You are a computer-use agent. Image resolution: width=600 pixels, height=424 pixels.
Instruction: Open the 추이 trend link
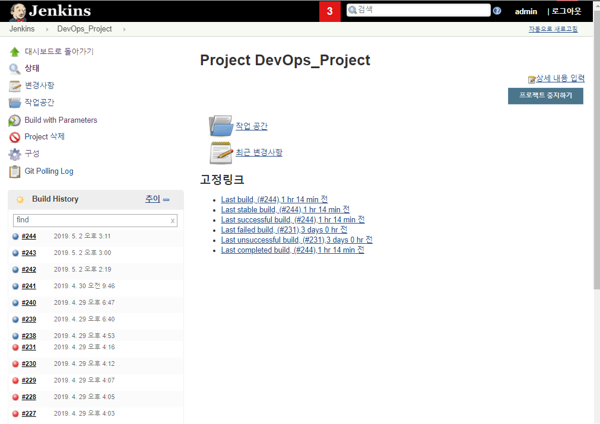(153, 199)
